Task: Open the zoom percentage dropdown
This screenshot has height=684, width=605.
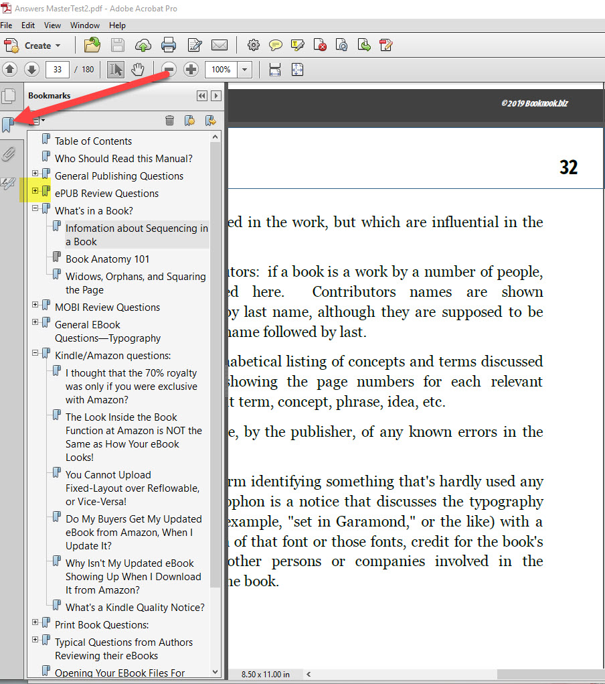Action: 244,69
